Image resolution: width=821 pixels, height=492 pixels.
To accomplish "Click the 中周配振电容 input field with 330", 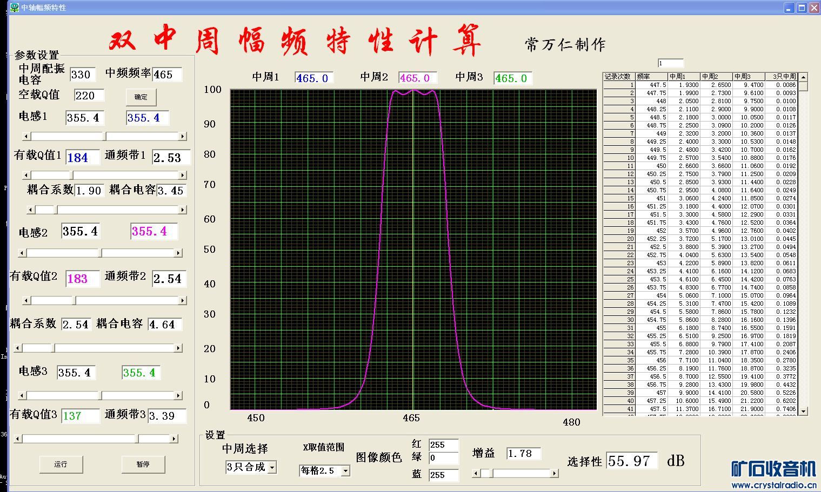I will (82, 75).
